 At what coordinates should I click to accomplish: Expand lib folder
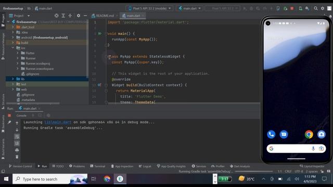[13, 79]
